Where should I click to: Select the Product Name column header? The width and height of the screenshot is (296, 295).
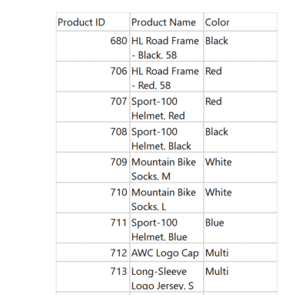tap(167, 22)
